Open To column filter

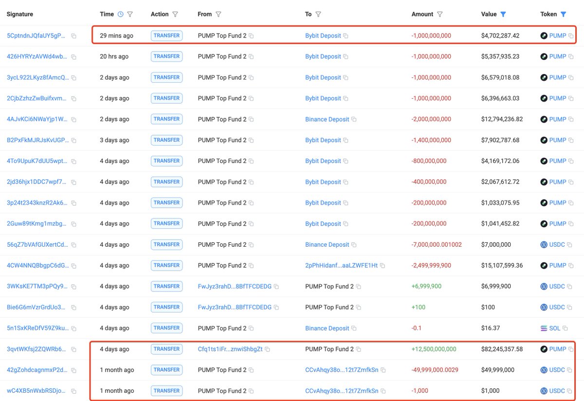point(318,15)
